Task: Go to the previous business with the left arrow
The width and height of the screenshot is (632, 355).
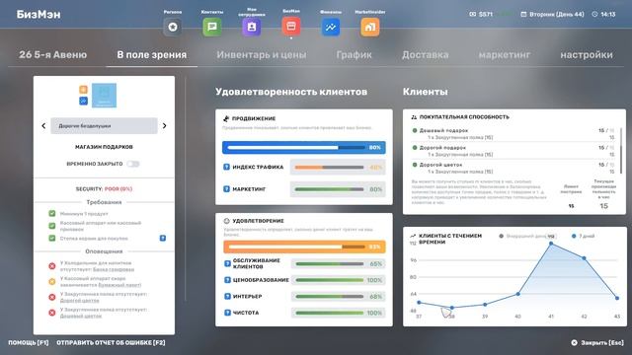Action: coord(43,126)
